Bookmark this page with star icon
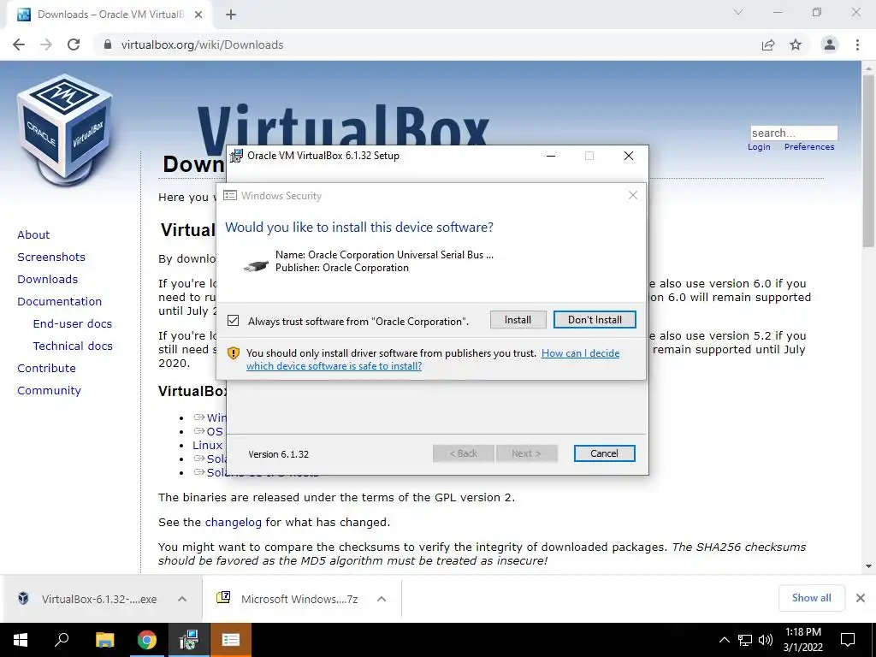This screenshot has width=876, height=657. coord(796,44)
